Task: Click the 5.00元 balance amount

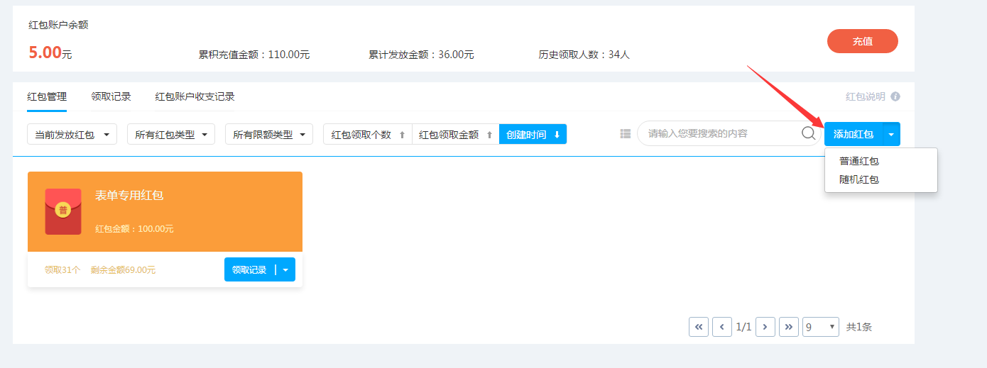Action: [x=50, y=52]
